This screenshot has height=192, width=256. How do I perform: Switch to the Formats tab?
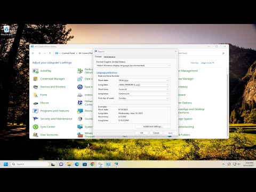(x=98, y=57)
